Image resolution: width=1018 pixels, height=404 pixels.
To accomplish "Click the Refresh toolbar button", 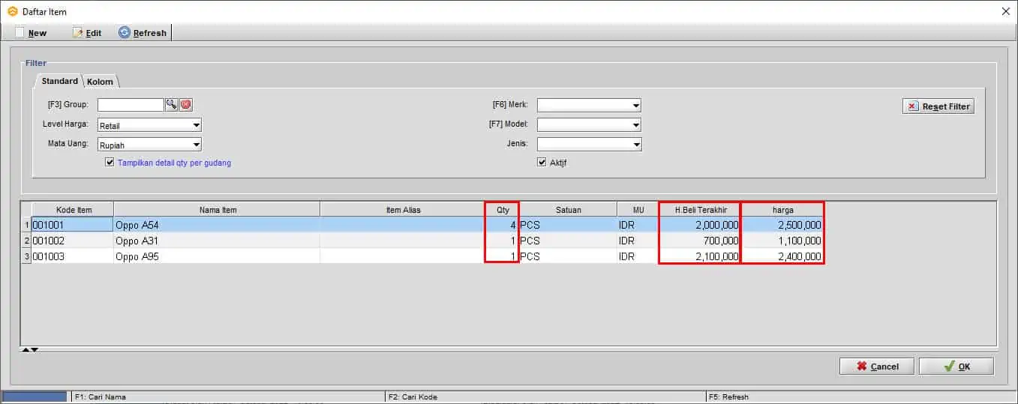I will [x=143, y=33].
